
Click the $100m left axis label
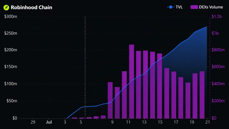11,84
